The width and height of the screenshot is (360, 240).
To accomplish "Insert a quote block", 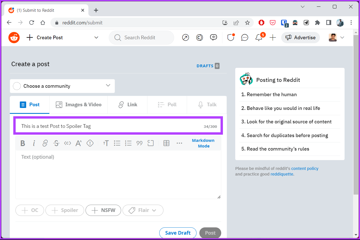I will click(x=139, y=143).
